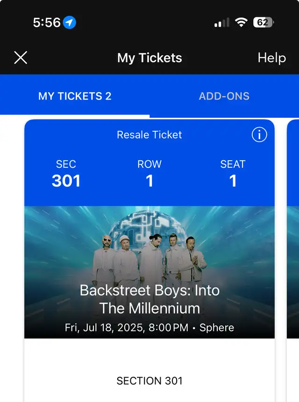Tap the location arrow icon in status bar
Image resolution: width=299 pixels, height=402 pixels.
(70, 22)
